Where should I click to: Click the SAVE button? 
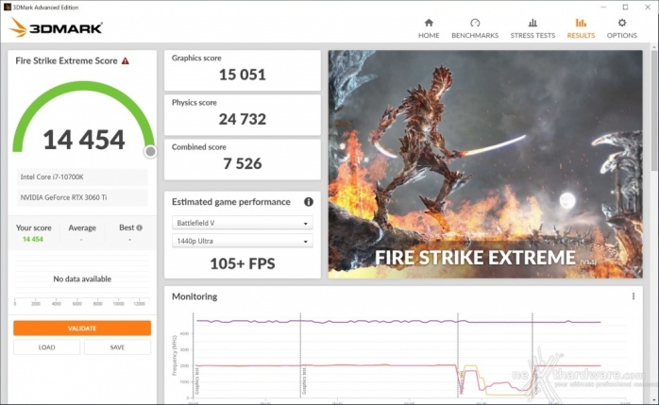pyautogui.click(x=117, y=347)
